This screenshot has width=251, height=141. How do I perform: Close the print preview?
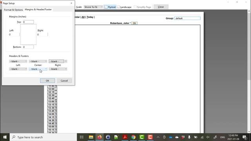(161, 7)
